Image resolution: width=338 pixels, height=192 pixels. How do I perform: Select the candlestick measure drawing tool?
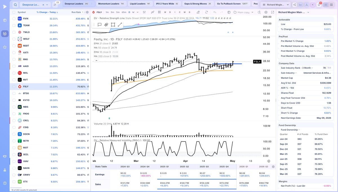coord(106,24)
